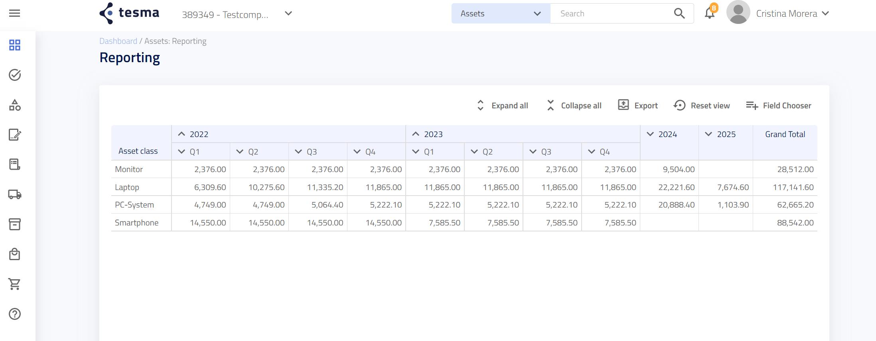This screenshot has height=341, width=876.
Task: Open the tasks checkmark icon in sidebar
Action: point(15,75)
